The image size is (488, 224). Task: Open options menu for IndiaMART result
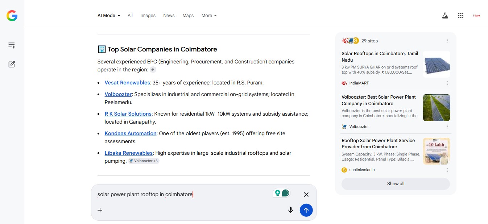447,83
